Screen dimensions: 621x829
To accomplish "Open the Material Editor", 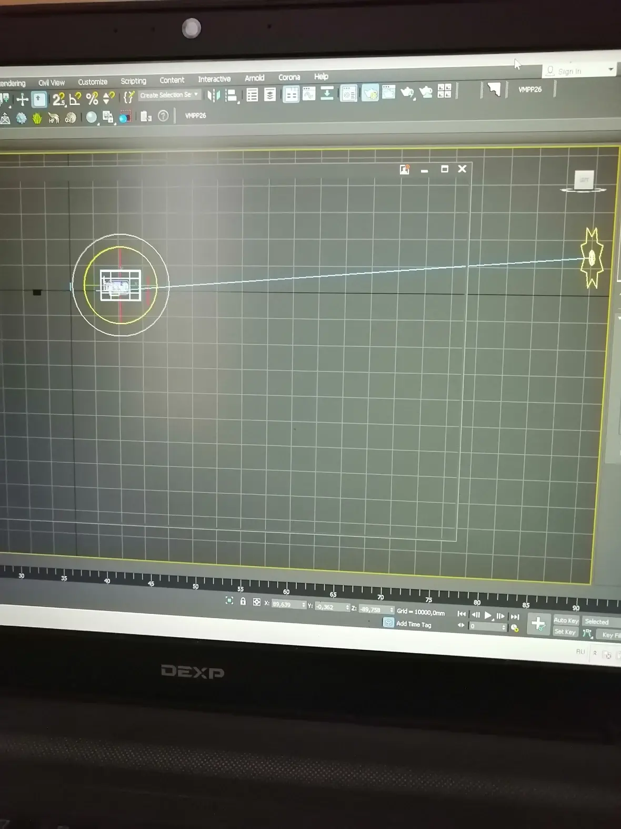I will [x=348, y=94].
